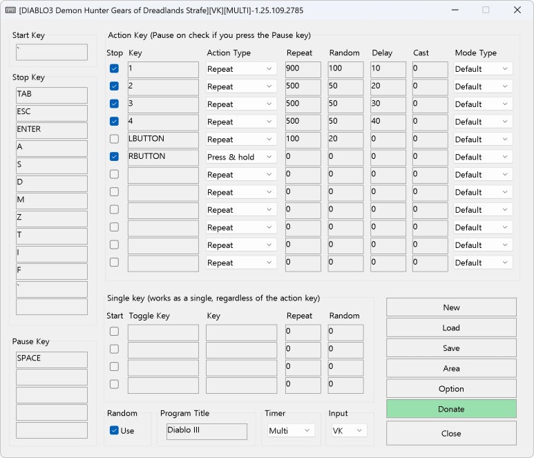Check the Stop checkbox for LBUTTON row
This screenshot has width=534, height=458.
click(x=114, y=139)
